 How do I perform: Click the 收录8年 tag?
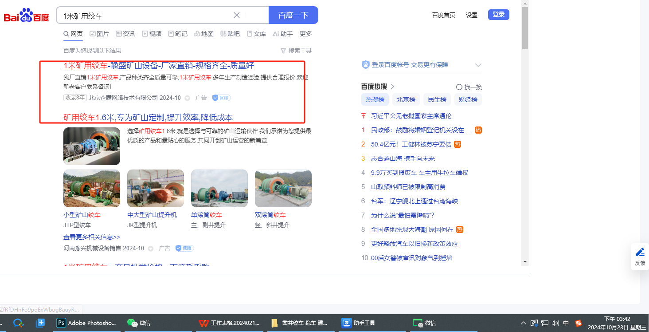[x=75, y=98]
